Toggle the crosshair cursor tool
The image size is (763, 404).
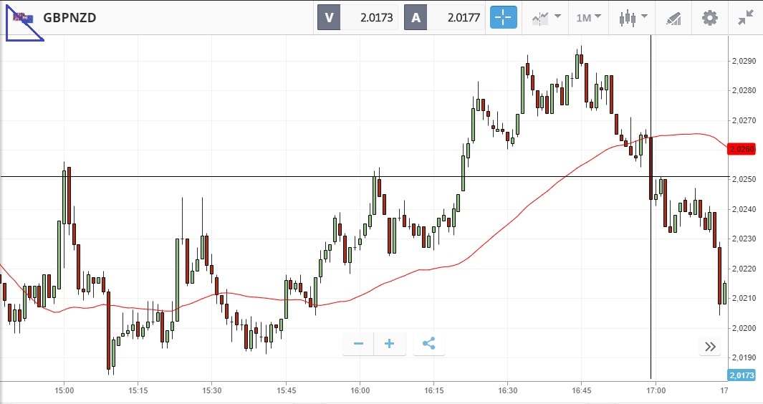point(504,18)
